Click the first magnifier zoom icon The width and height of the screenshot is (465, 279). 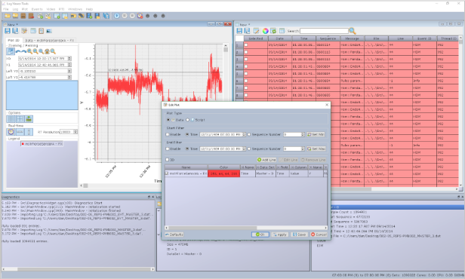(x=29, y=51)
